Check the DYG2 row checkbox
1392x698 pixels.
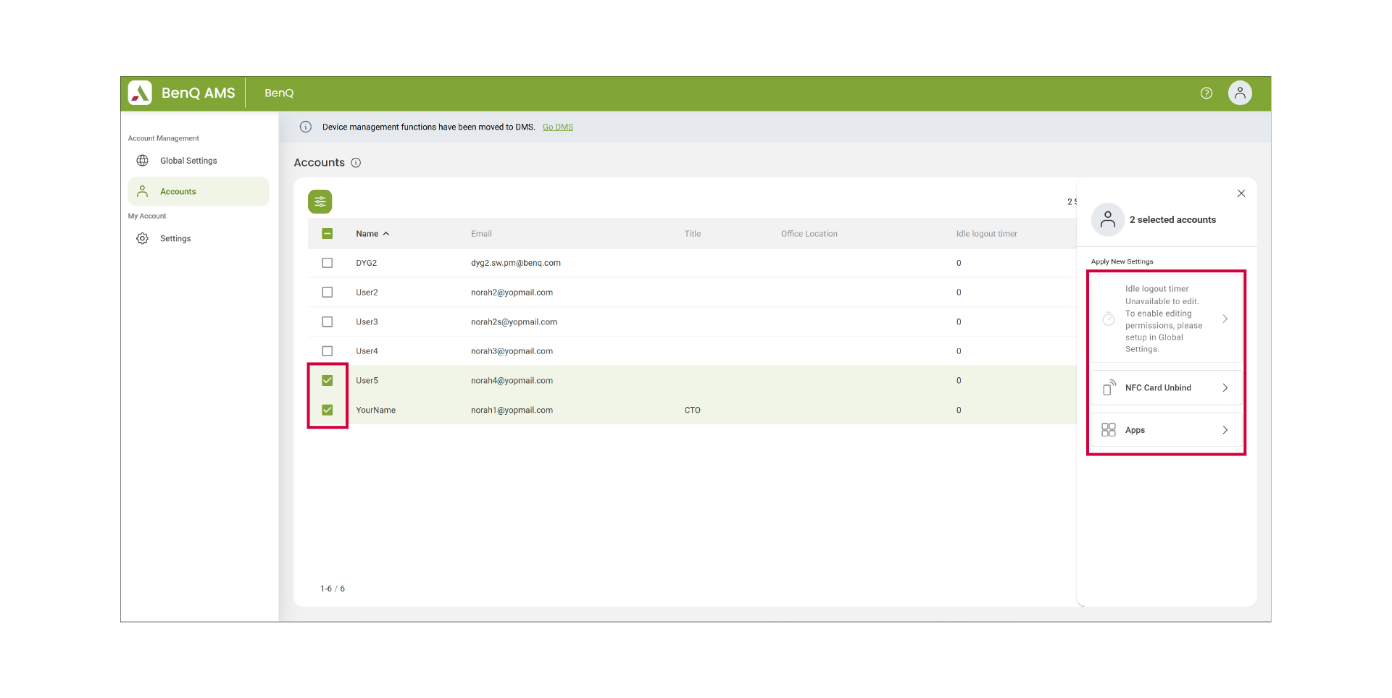pos(328,264)
